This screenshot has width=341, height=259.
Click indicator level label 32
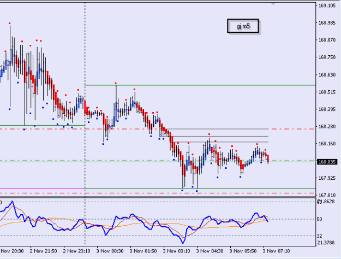(320, 236)
